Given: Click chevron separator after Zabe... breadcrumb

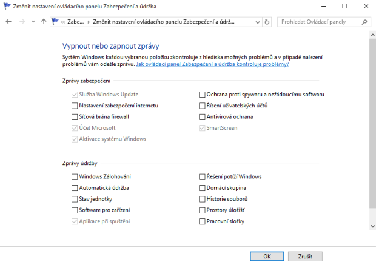Looking at the screenshot, I should click(89, 22).
